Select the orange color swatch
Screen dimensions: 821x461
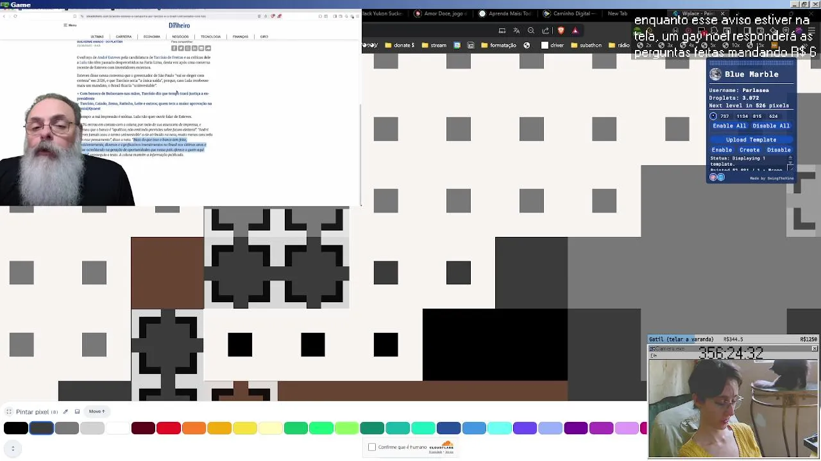pos(194,428)
